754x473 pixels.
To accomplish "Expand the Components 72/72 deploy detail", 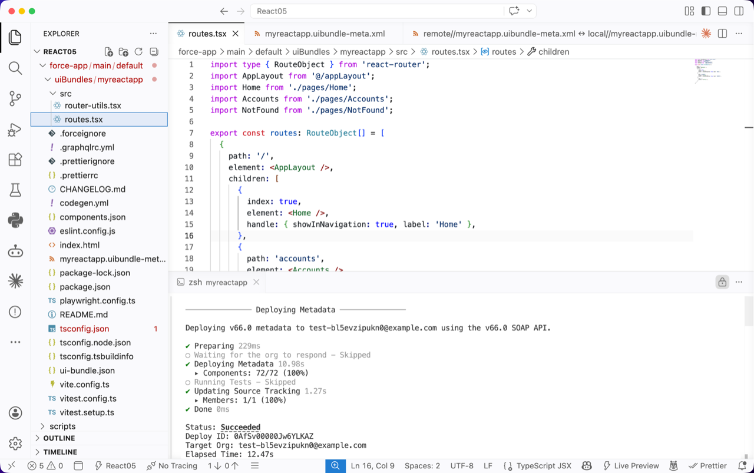I will pos(197,373).
